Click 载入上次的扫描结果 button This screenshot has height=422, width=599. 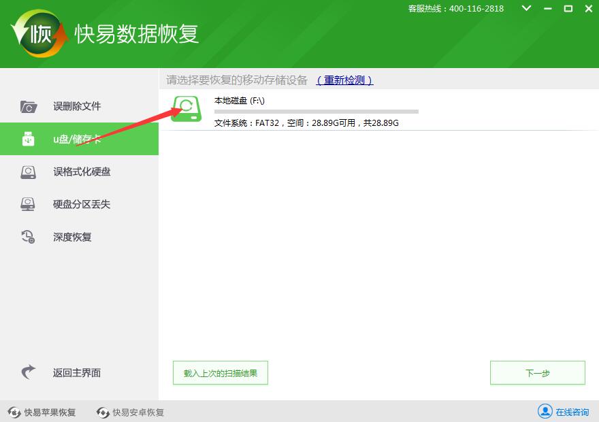(x=220, y=372)
